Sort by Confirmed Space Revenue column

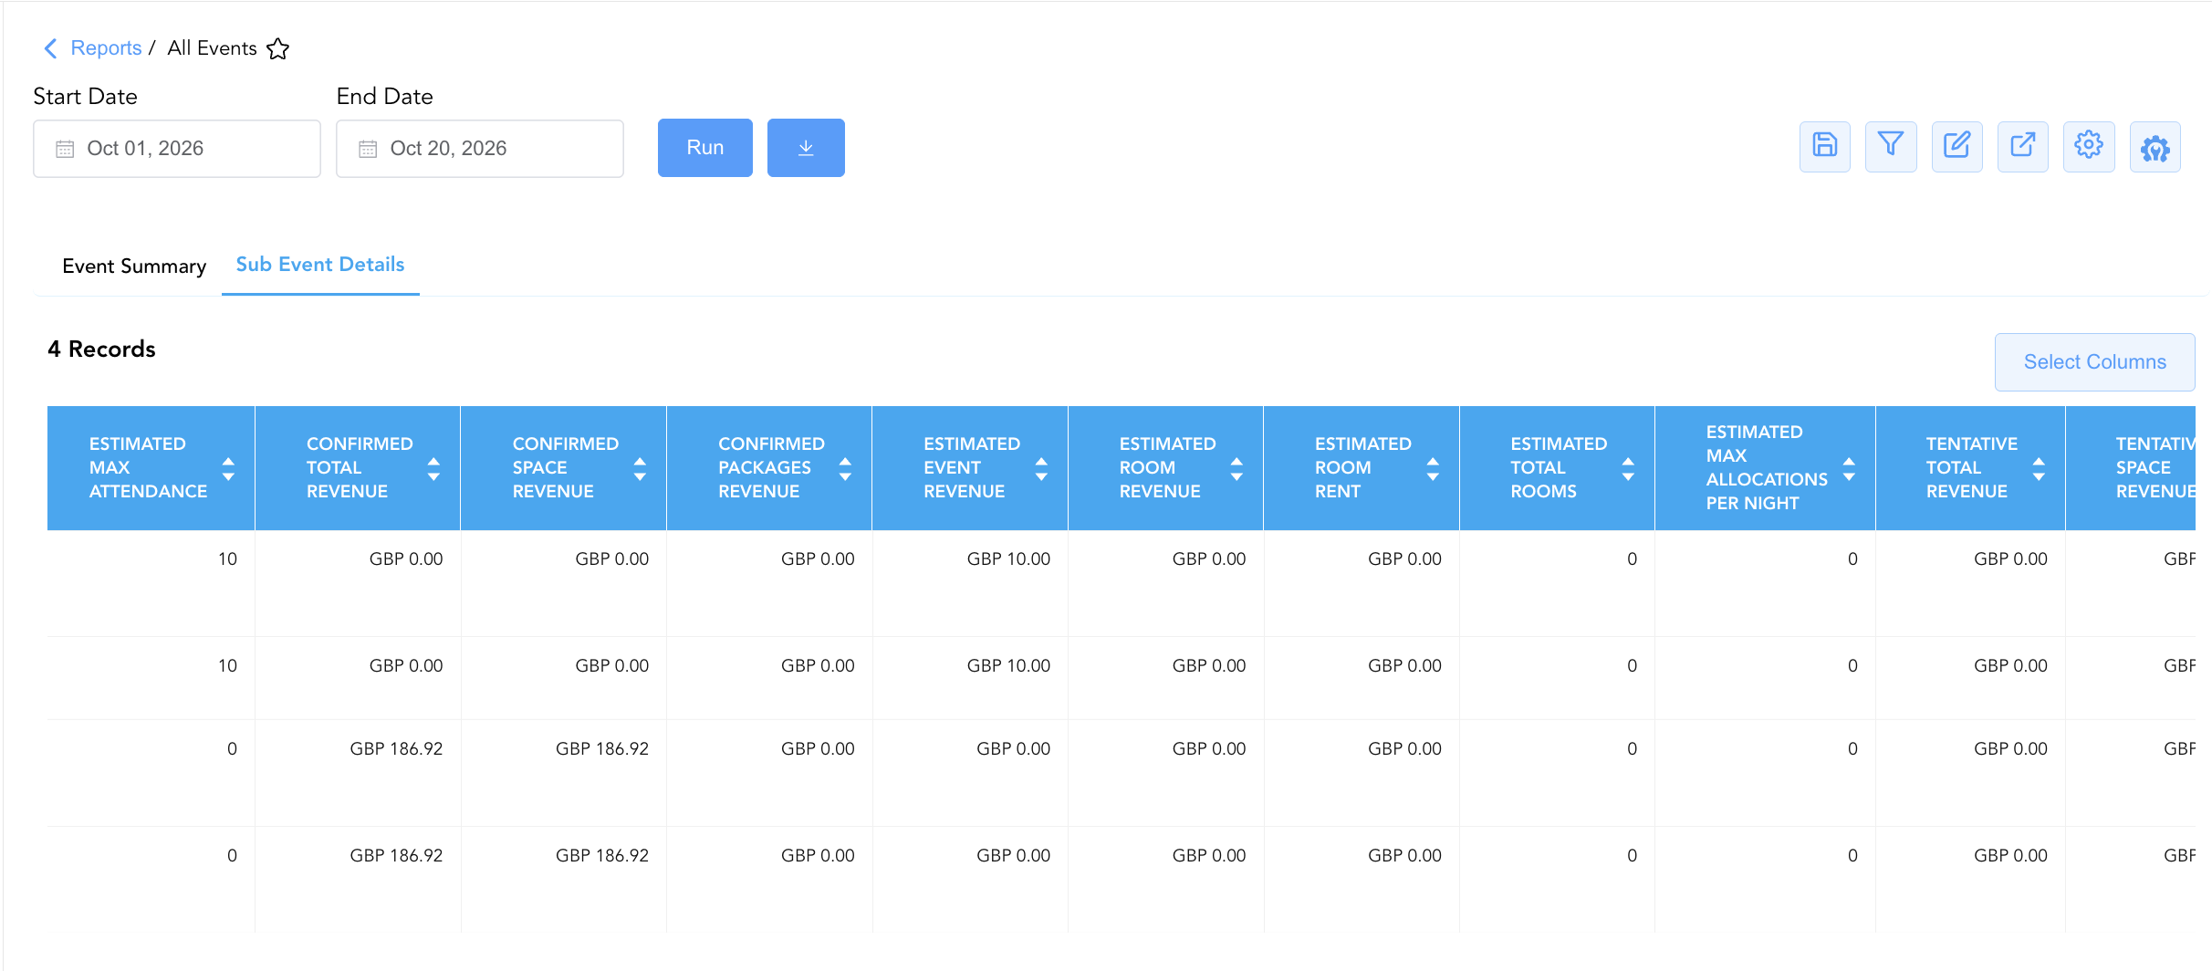tap(640, 468)
